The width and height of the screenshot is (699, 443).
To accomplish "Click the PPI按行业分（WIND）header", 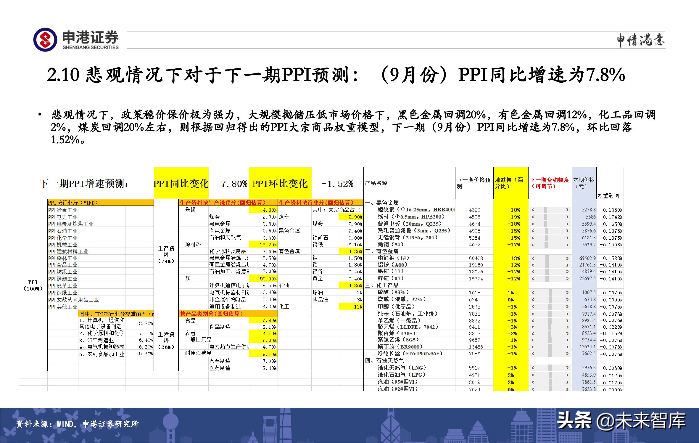I will [101, 203].
